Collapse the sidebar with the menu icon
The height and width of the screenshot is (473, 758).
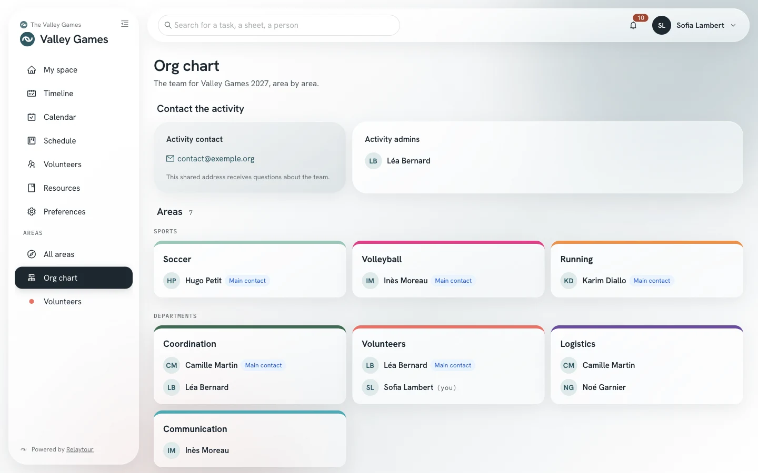(x=125, y=24)
